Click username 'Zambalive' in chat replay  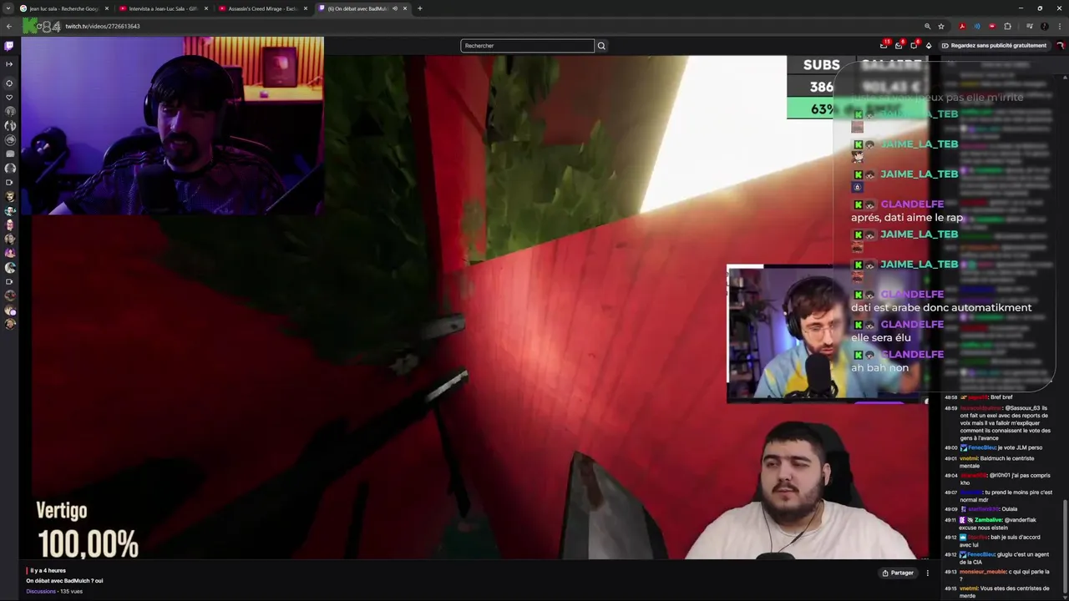988,520
